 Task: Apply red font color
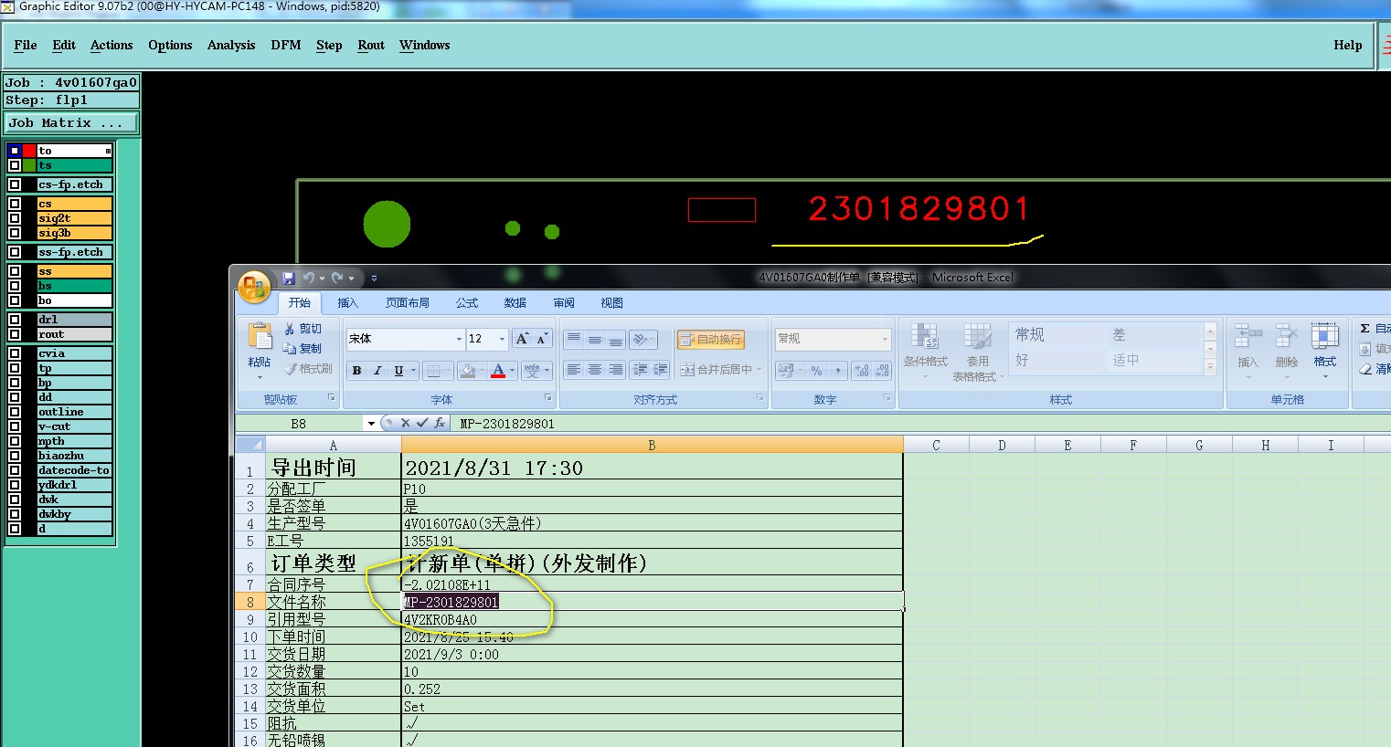point(498,371)
